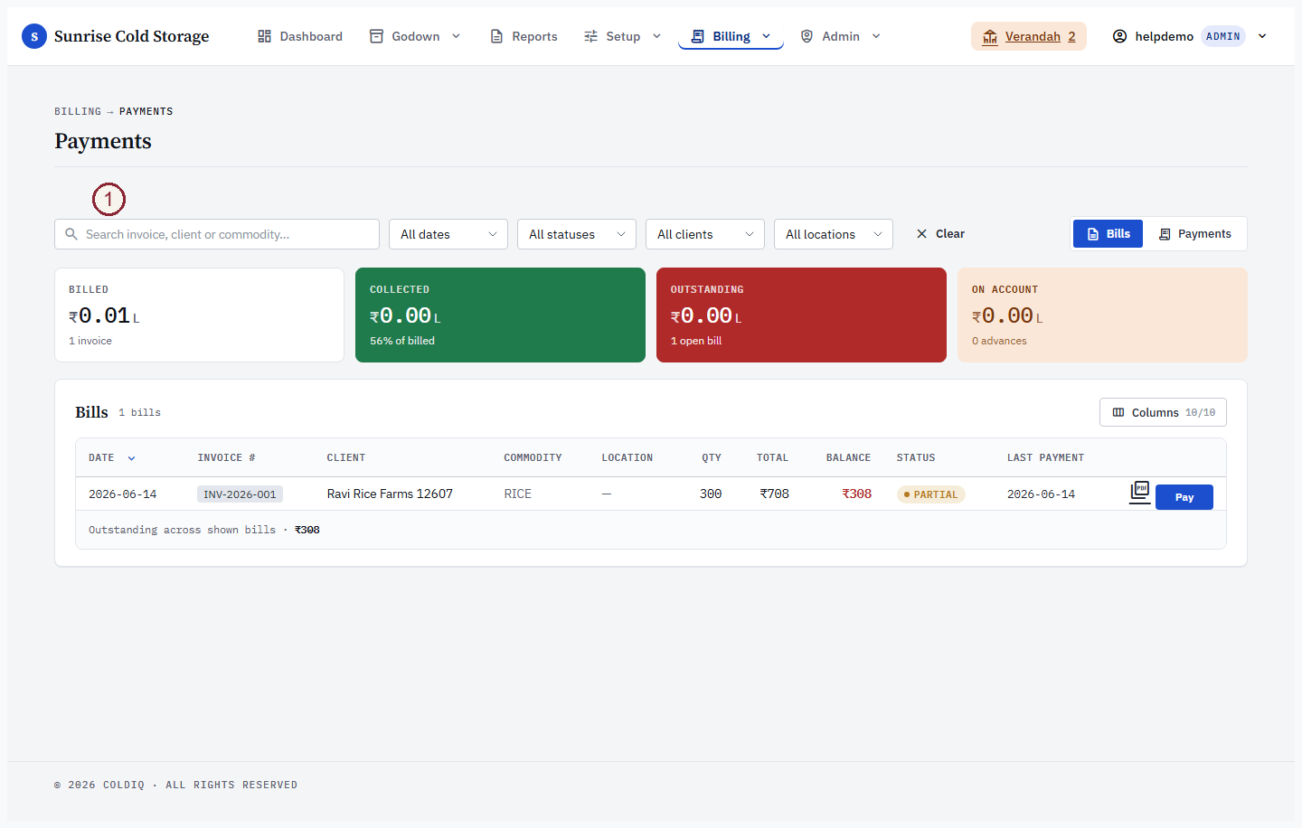Expand the Setup menu chevron
1302x828 pixels.
tap(656, 36)
